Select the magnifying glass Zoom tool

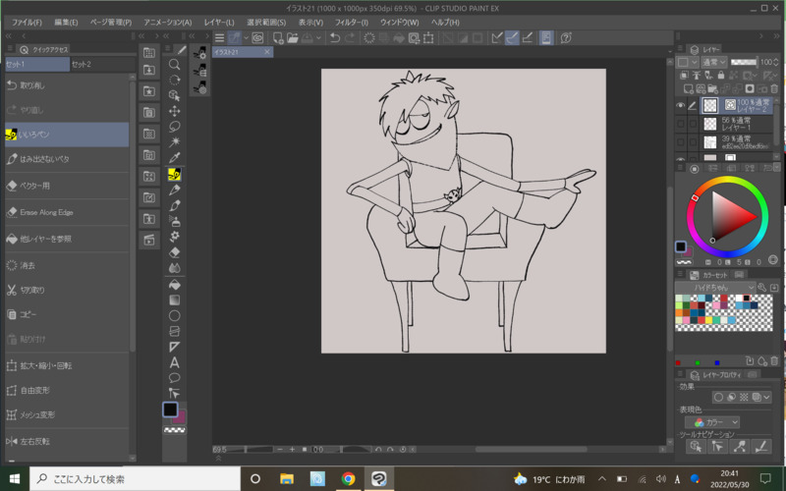(174, 64)
